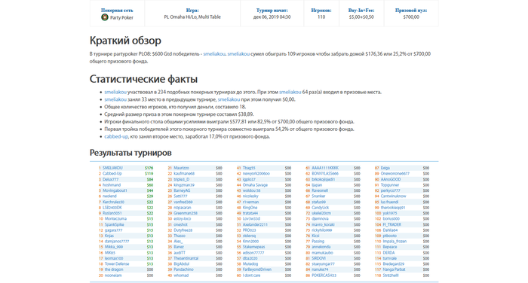Open smeliakou link before 'участвовал в 234'
Viewport: 528px width, 283px height.
click(x=115, y=92)
